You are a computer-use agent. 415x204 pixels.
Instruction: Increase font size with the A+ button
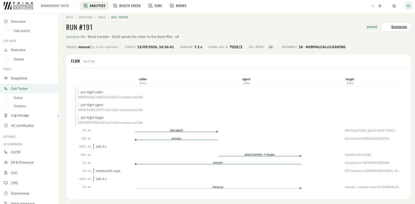point(381,6)
